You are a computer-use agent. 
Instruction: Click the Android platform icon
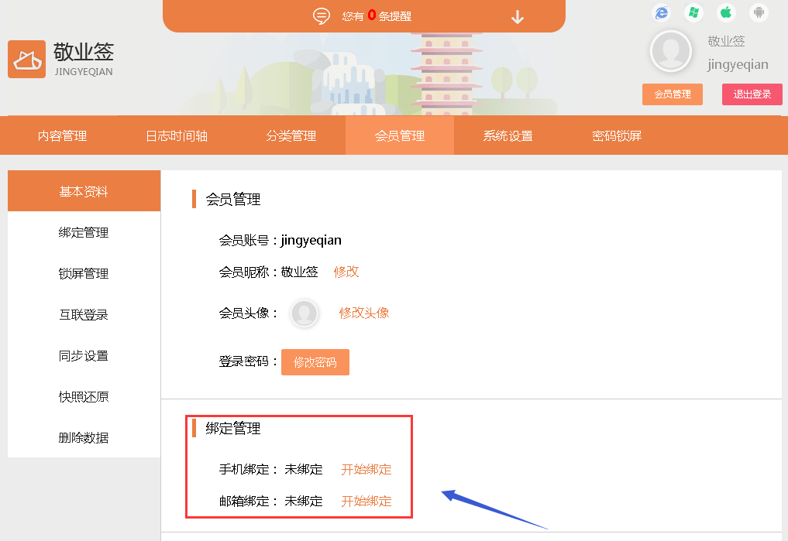(757, 13)
